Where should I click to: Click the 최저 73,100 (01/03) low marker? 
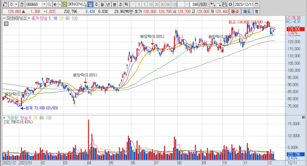click(x=42, y=108)
